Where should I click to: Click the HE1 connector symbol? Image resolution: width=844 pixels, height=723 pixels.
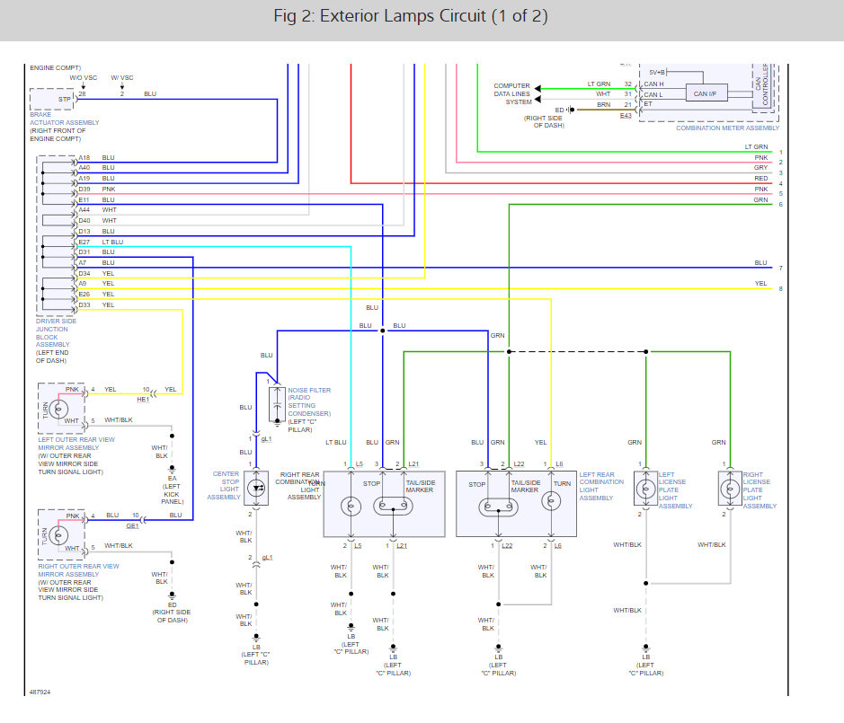[153, 393]
